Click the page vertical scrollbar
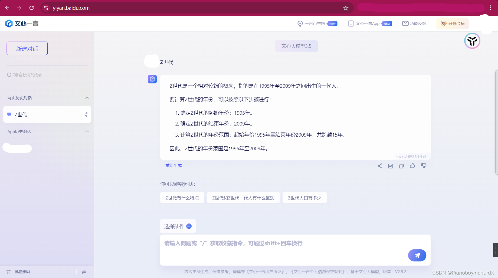 pyautogui.click(x=496, y=122)
